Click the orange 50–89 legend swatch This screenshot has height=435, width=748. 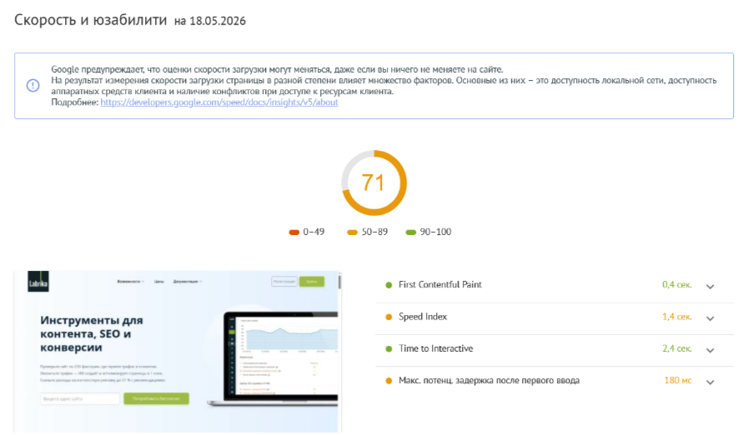click(x=352, y=232)
